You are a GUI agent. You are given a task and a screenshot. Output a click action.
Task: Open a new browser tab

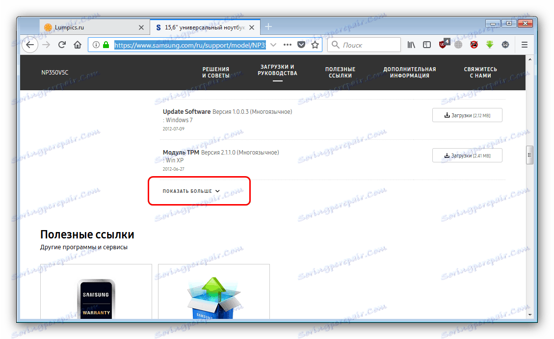[268, 27]
